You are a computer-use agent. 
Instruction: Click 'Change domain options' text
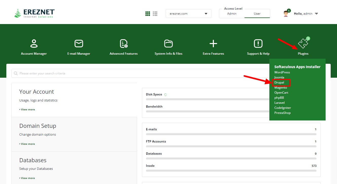pos(38,135)
